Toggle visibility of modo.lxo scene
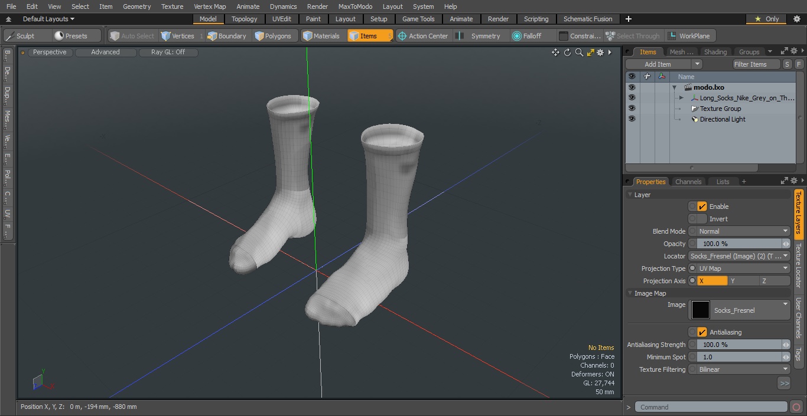This screenshot has width=807, height=416. (632, 87)
